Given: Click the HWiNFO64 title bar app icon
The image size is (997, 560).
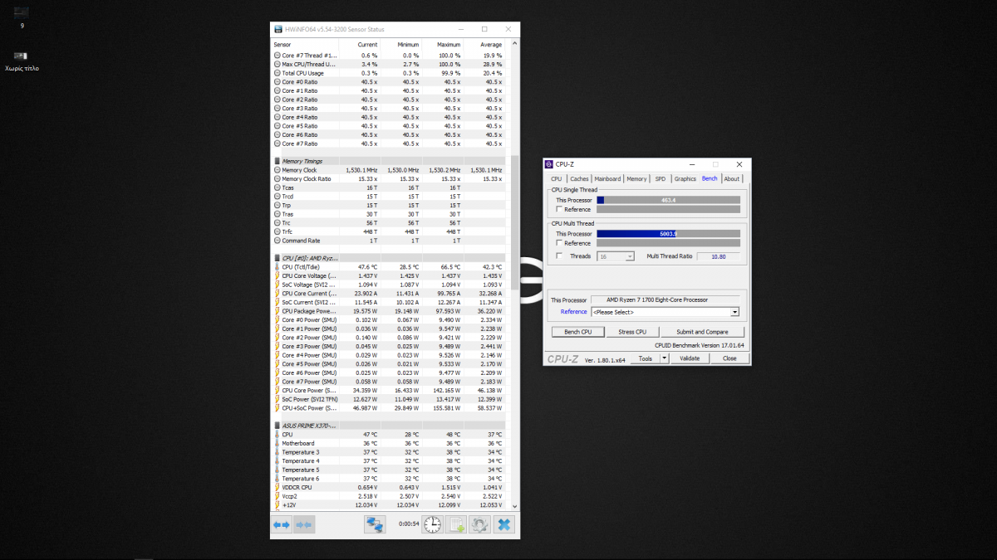Looking at the screenshot, I should coord(278,29).
